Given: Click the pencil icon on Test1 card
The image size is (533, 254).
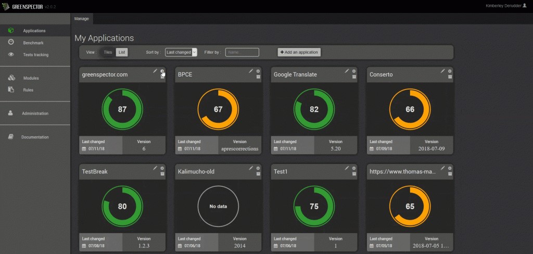Looking at the screenshot, I should click(347, 168).
